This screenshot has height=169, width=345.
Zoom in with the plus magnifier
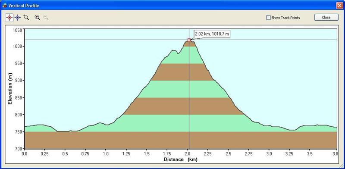(x=37, y=17)
